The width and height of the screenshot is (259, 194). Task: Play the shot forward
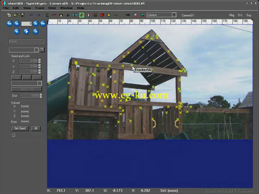point(26,31)
